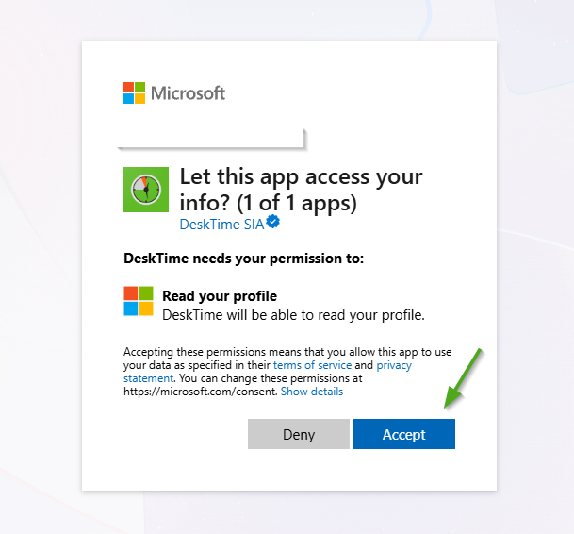Click the green DeskTime app icon

coord(146,190)
